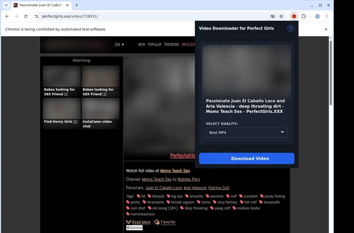The width and height of the screenshot is (354, 233).
Task: Click the Read More link
Action: tap(141, 222)
